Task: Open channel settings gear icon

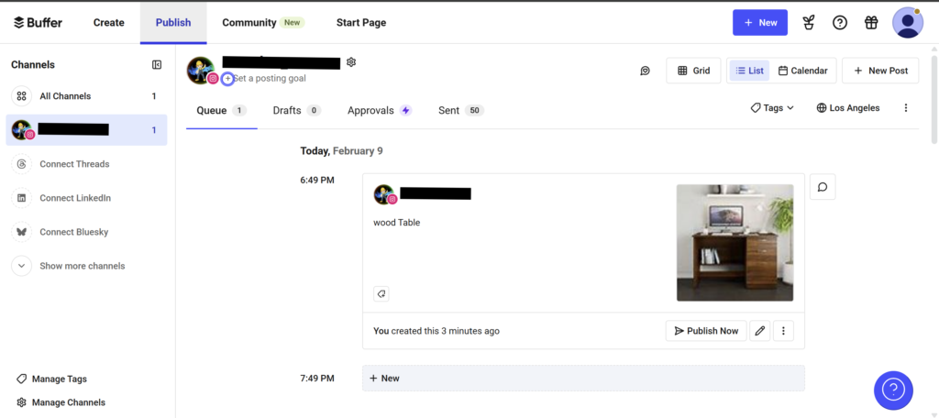Action: 351,62
